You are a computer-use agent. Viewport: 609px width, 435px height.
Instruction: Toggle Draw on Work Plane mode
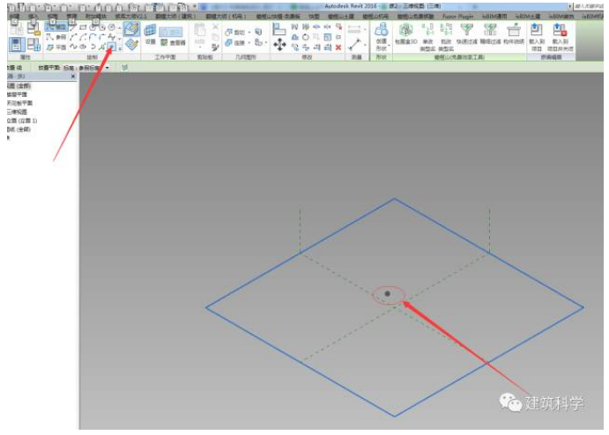pos(132,45)
